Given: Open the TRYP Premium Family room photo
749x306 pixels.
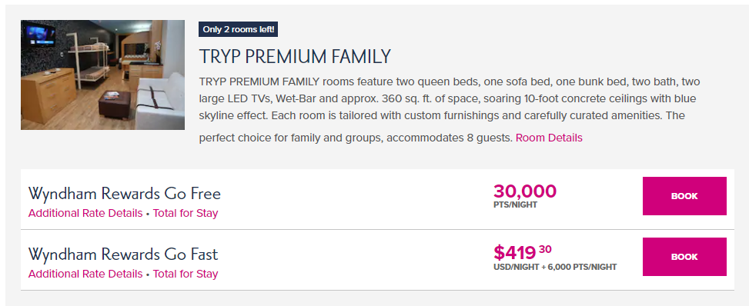Looking at the screenshot, I should (102, 75).
